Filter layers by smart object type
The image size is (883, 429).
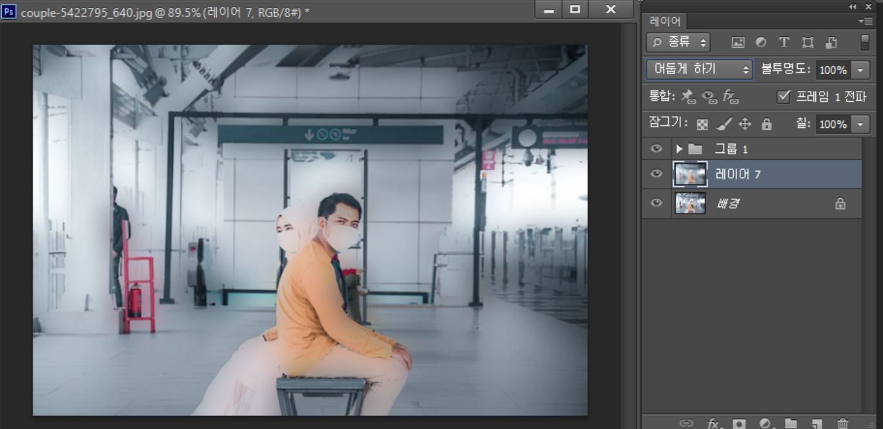pos(831,43)
